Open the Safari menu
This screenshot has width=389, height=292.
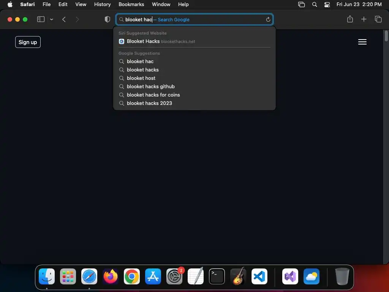click(x=27, y=5)
